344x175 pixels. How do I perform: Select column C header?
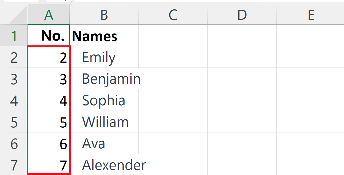click(173, 14)
